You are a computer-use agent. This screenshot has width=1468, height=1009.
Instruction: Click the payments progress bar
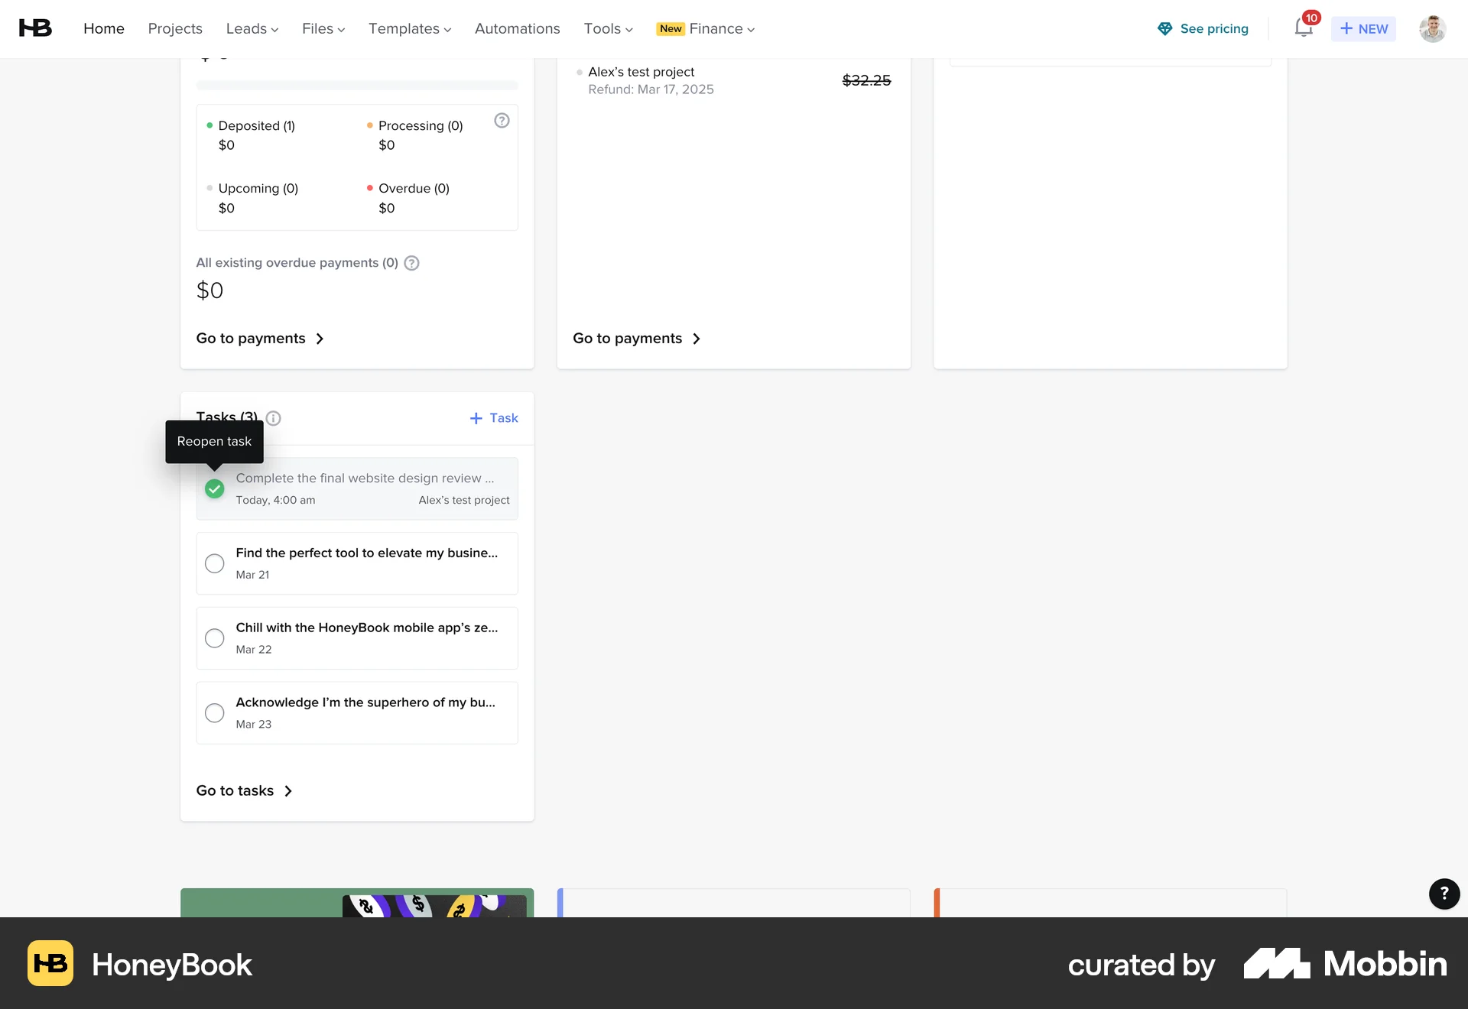click(357, 86)
